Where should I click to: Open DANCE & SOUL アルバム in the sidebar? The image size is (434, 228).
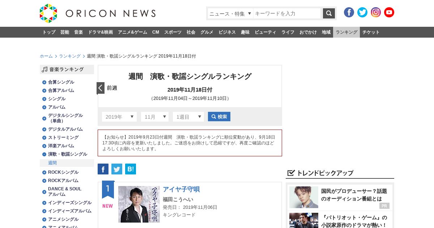pyautogui.click(x=65, y=191)
